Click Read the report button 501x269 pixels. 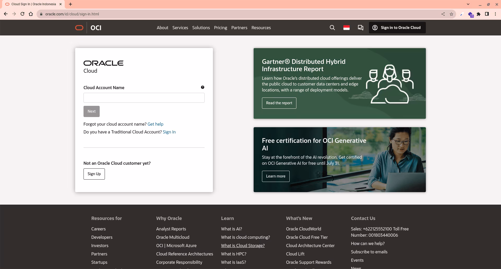click(x=279, y=103)
